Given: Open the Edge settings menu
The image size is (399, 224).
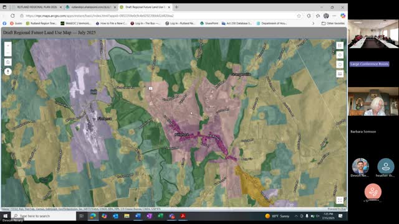Looking at the screenshot, I should coord(334,16).
